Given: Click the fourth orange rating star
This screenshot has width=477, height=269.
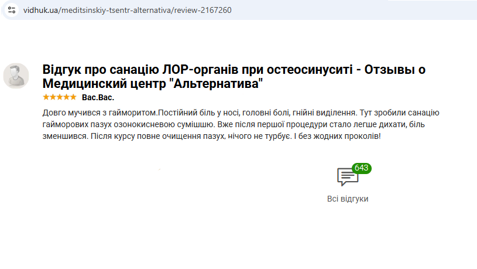Looking at the screenshot, I should [x=66, y=97].
